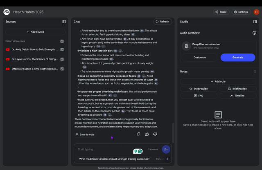Uncheck the Dr. Andy Galpin source
Screen dimensions: 262x170
pos(62,49)
